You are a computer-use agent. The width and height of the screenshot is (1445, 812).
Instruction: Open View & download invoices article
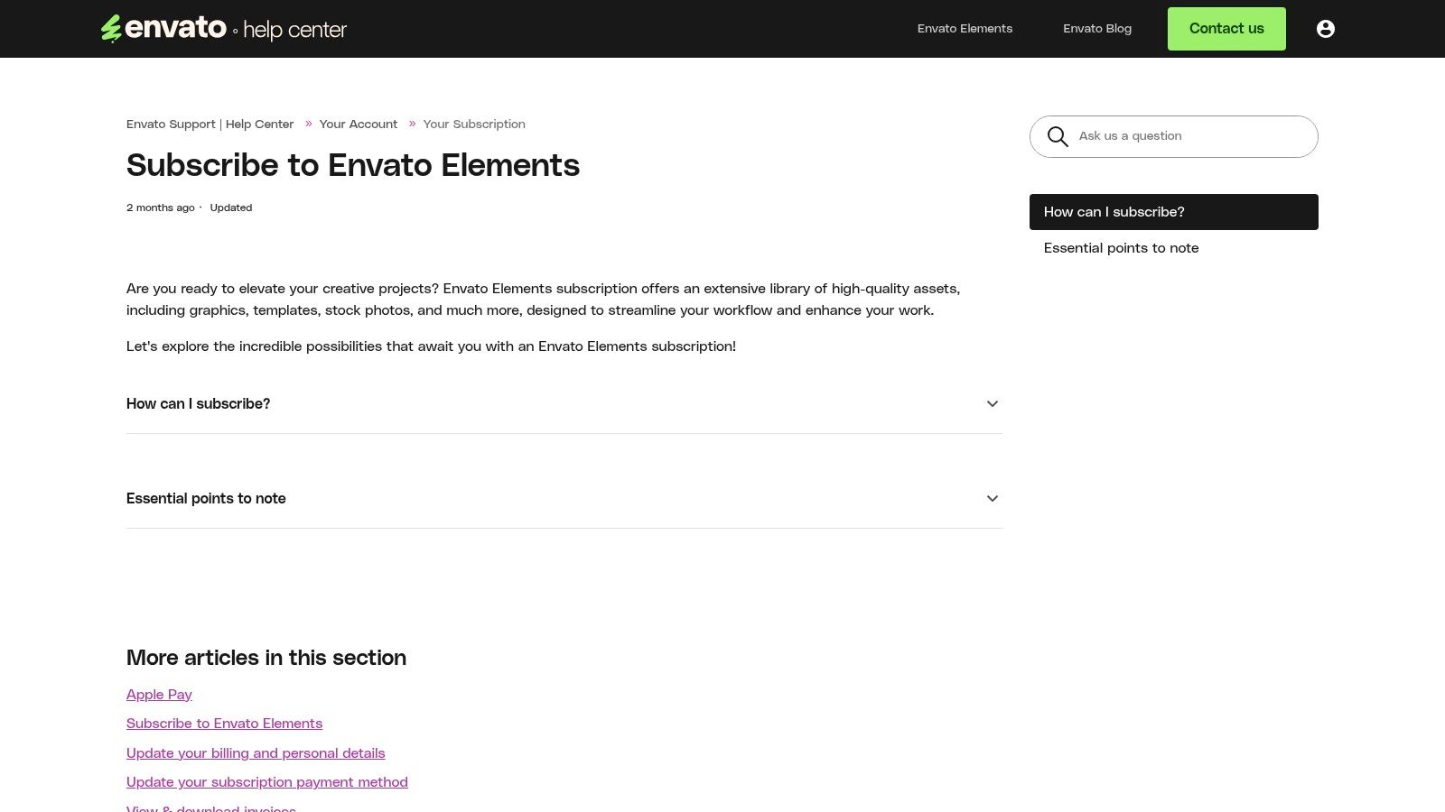point(210,808)
